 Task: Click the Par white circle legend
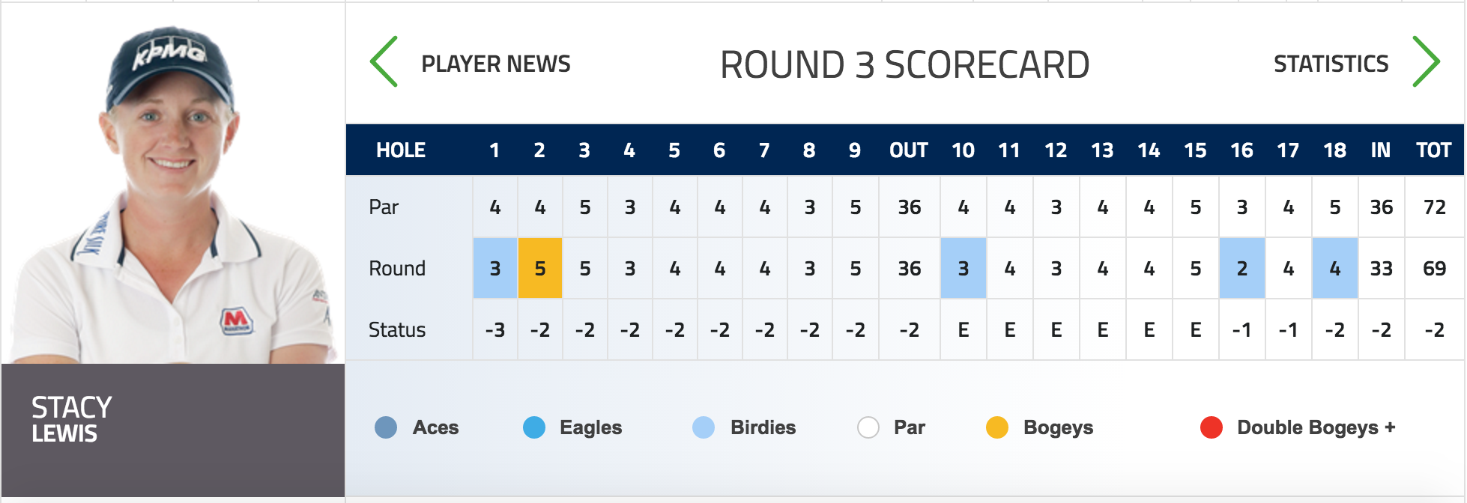pos(868,427)
